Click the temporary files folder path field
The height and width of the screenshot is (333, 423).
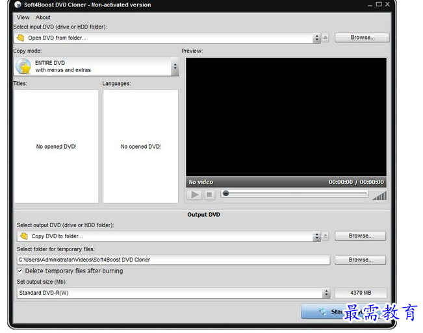[x=173, y=260]
